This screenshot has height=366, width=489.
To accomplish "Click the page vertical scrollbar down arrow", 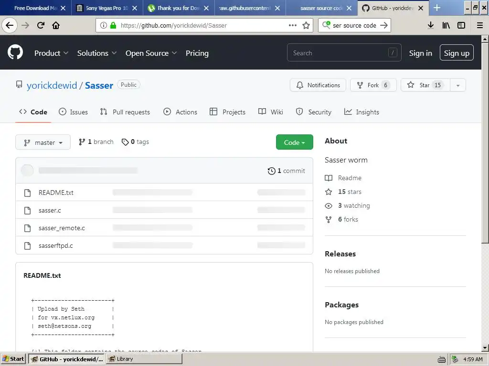I will [x=485, y=348].
